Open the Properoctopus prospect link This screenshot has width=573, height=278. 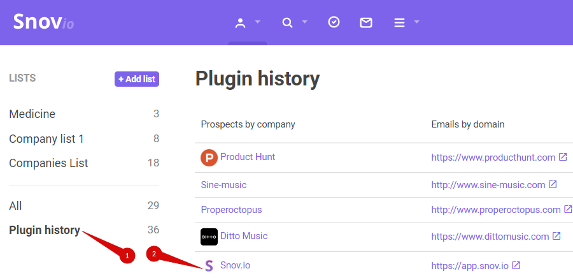click(231, 210)
